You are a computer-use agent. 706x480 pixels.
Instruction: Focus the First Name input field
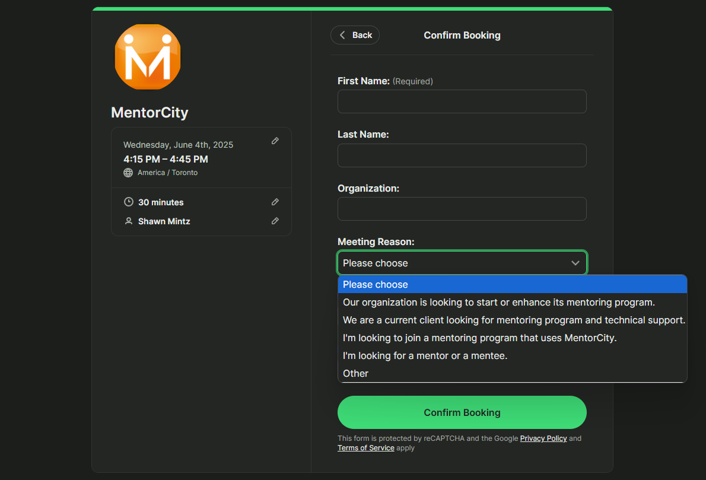pyautogui.click(x=462, y=101)
